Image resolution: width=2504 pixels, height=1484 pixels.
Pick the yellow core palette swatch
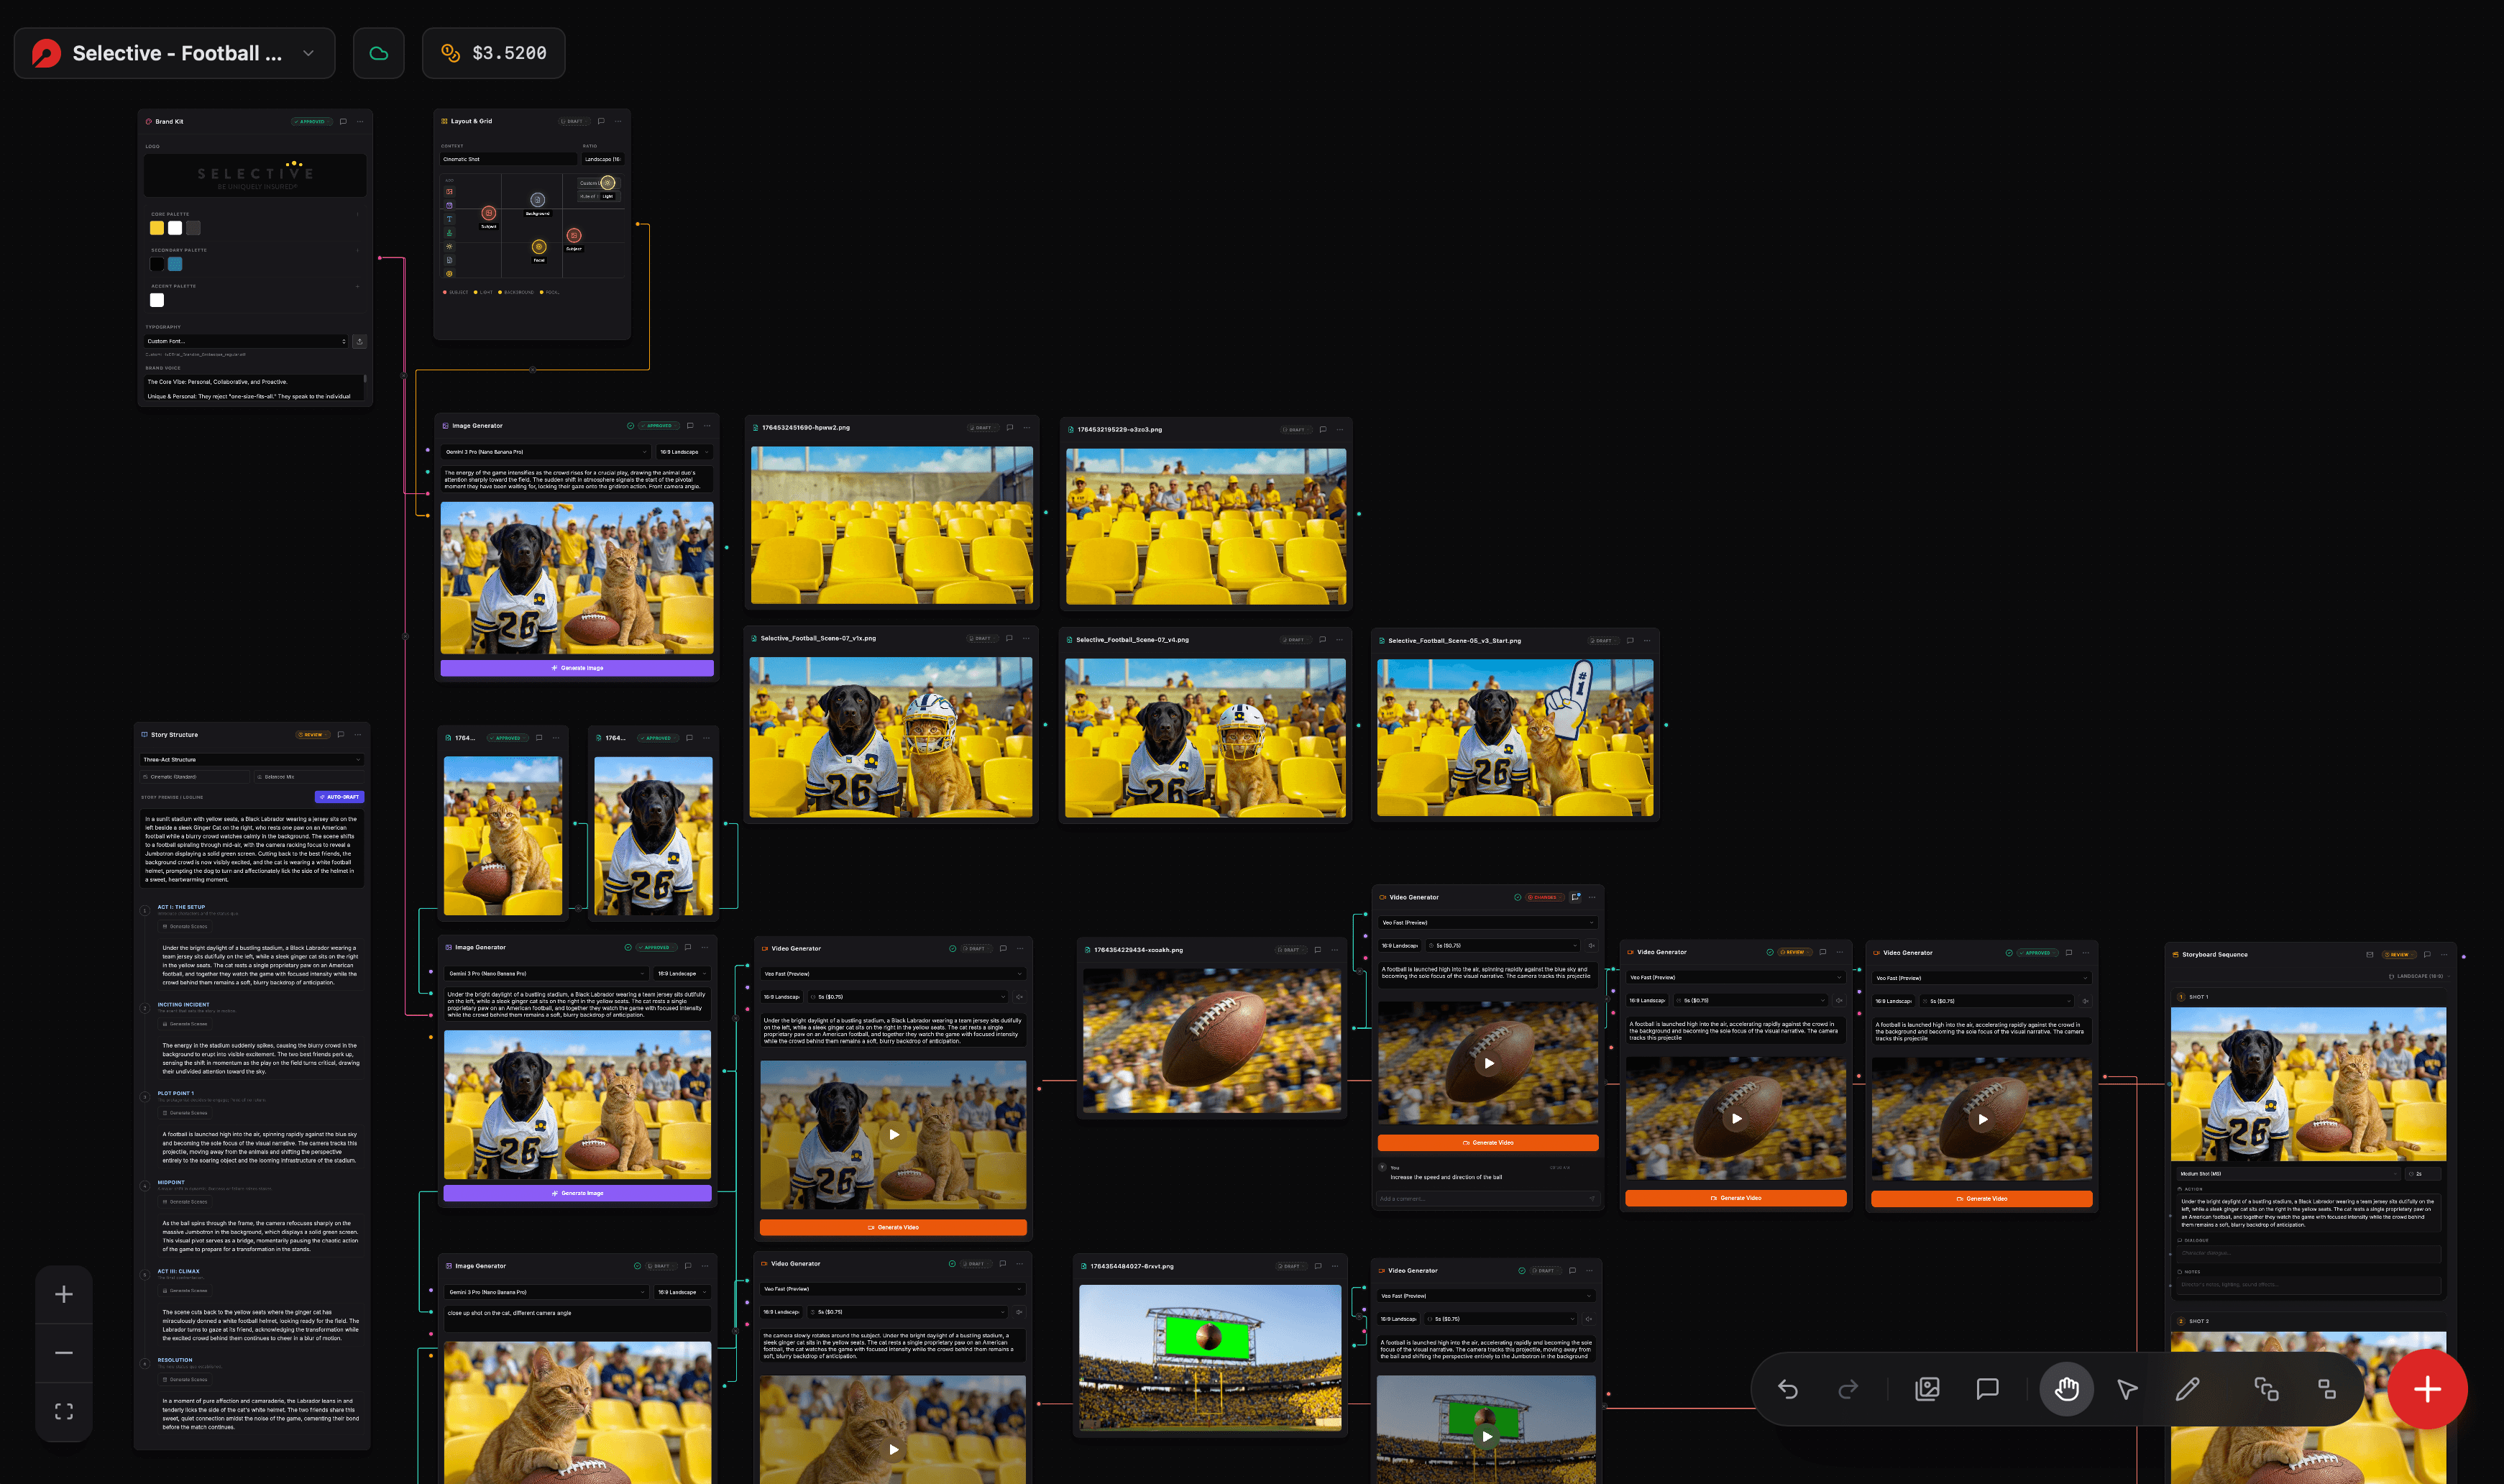157,228
